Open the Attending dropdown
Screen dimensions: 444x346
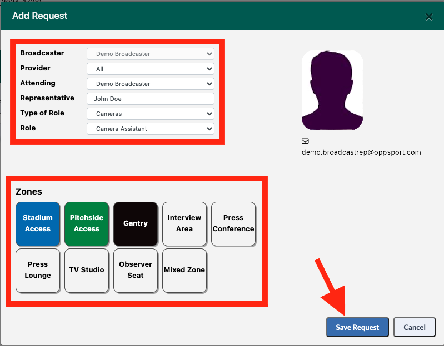pos(151,84)
